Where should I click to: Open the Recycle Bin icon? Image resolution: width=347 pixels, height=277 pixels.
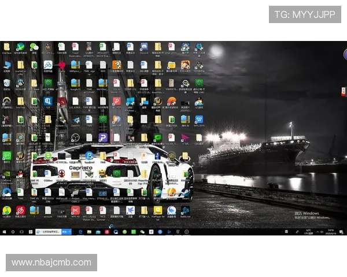[x=6, y=83]
